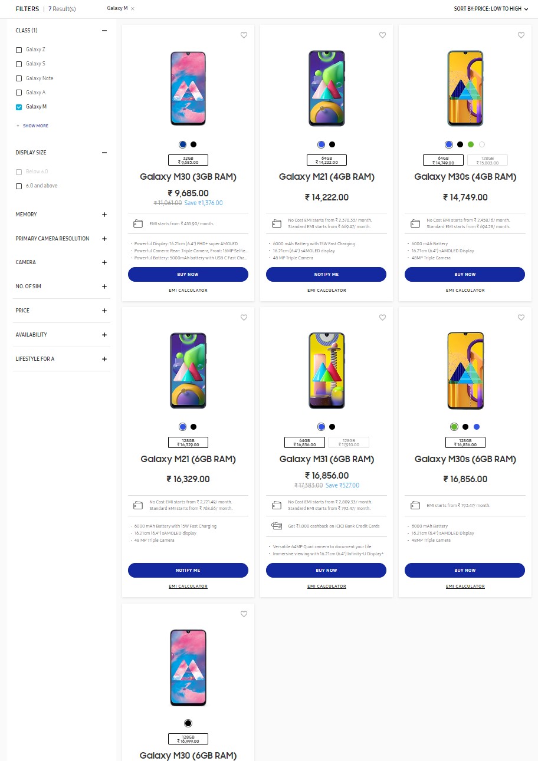Add Galaxy M30 (3GB RAM) to wishlist
This screenshot has width=538, height=761.
[244, 35]
